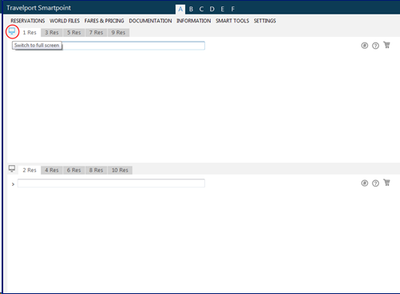Viewport: 400px width, 294px height.
Task: Open the SETTINGS menu
Action: coord(265,21)
